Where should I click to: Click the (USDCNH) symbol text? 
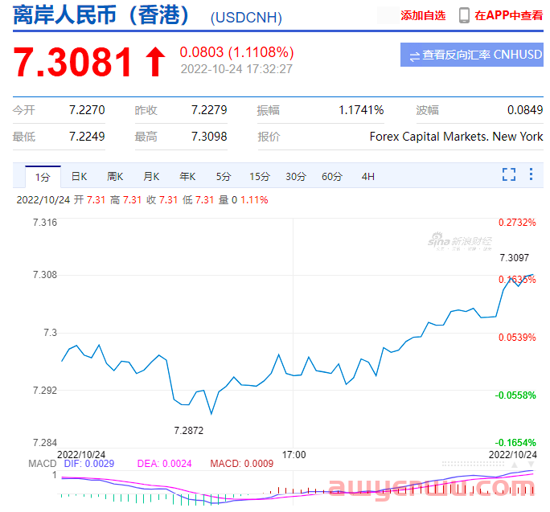pos(246,18)
